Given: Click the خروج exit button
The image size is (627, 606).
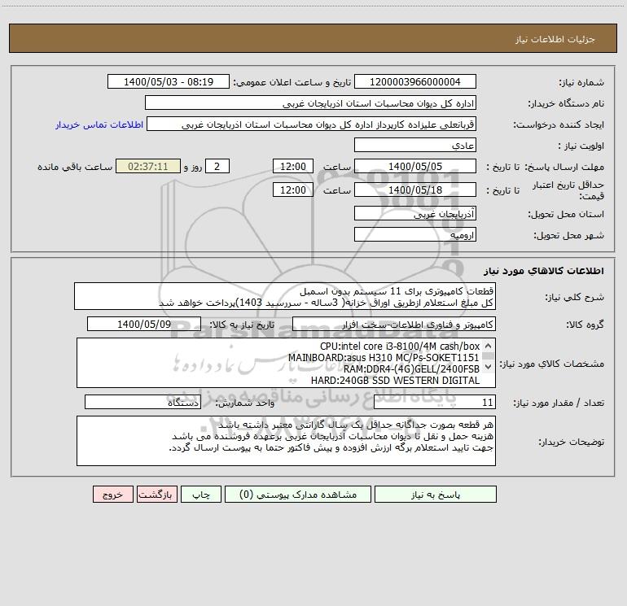Looking at the screenshot, I should 112,495.
